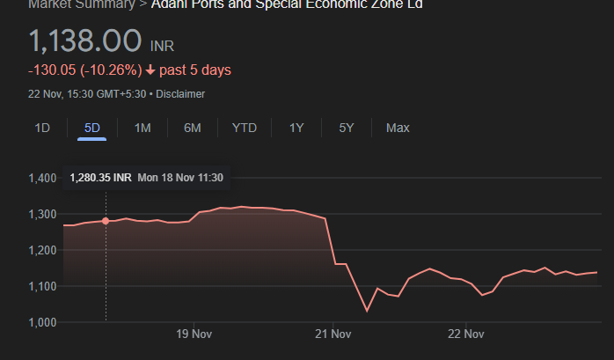Click the highlighted data point on chart

click(x=106, y=221)
